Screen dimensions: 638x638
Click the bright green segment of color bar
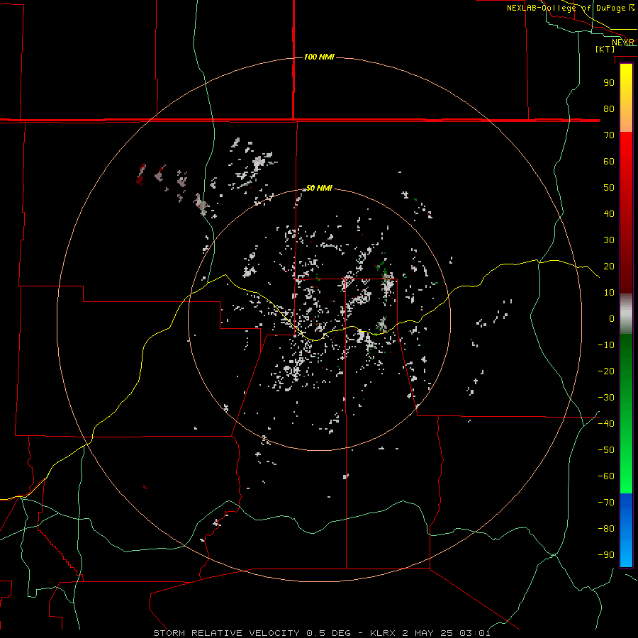626,468
